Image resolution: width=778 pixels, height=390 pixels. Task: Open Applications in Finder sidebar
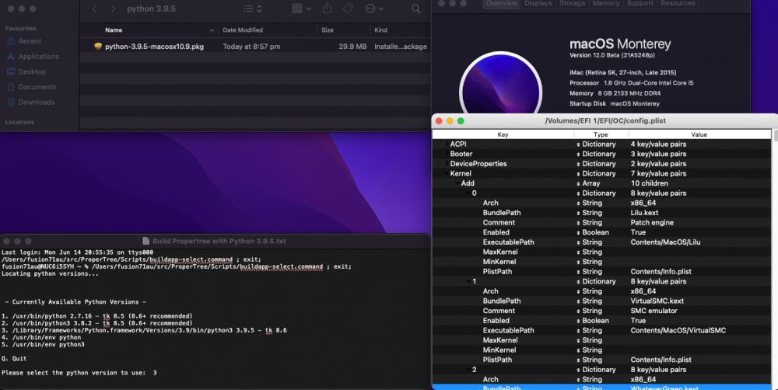click(x=38, y=57)
